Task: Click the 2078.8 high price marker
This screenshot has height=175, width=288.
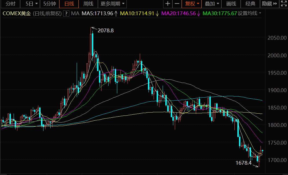Action: coord(106,31)
